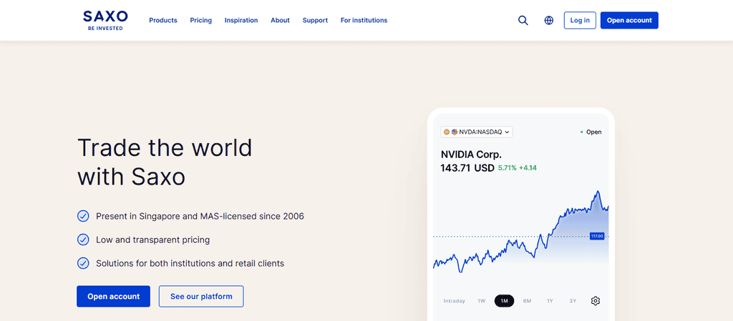Click the Log in button
The height and width of the screenshot is (321, 733).
(580, 21)
